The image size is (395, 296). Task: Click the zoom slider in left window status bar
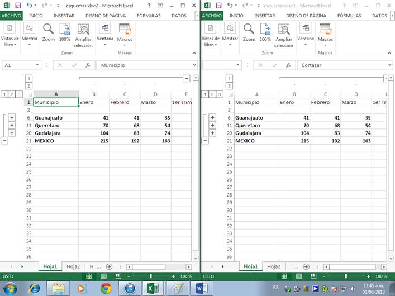coord(150,276)
